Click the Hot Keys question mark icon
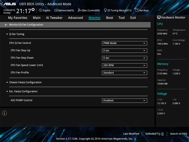Viewport: 189px width, 142px height. (x=137, y=10)
